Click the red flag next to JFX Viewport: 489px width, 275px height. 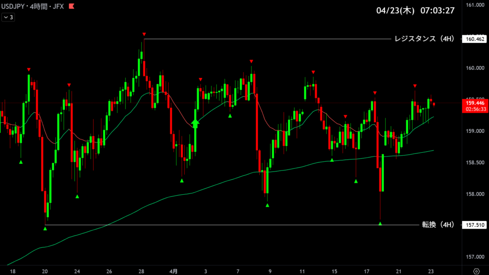click(x=71, y=7)
